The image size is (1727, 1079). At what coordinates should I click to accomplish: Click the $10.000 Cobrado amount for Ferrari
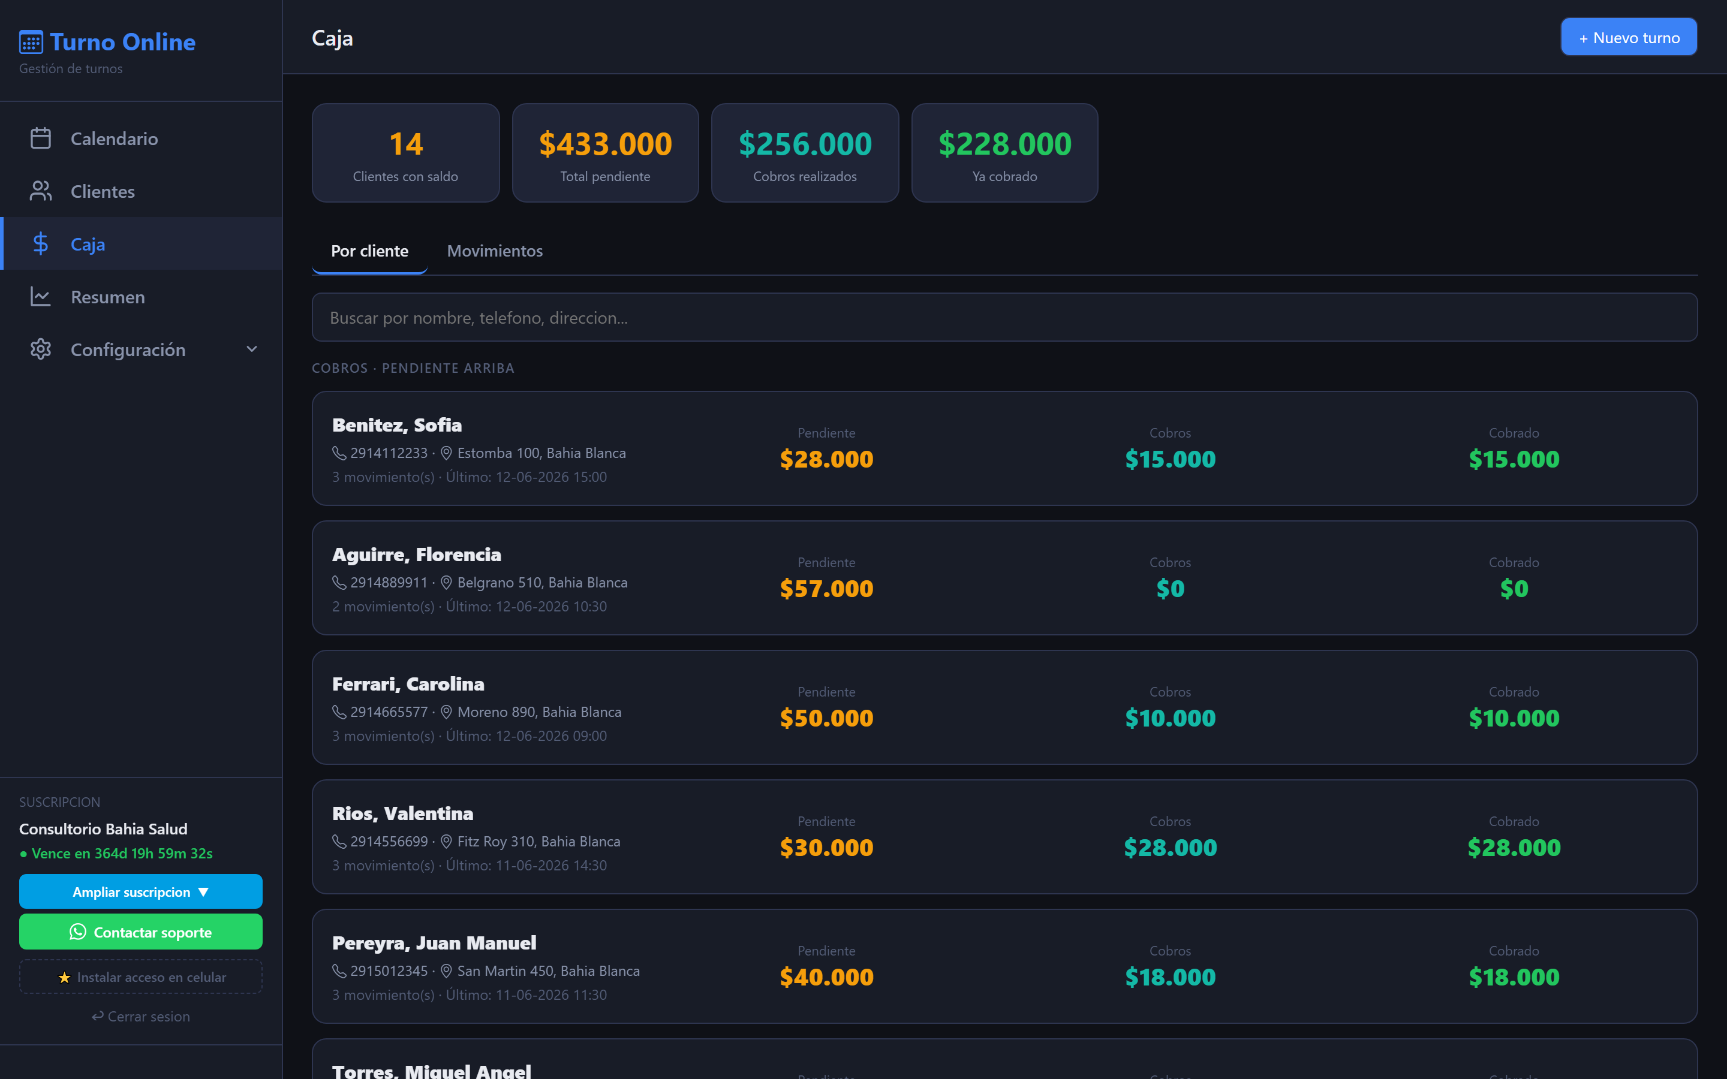(x=1514, y=718)
